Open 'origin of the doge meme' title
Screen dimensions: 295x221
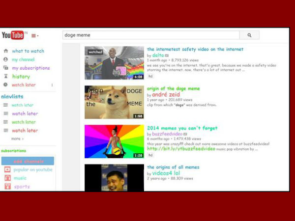[x=173, y=88]
